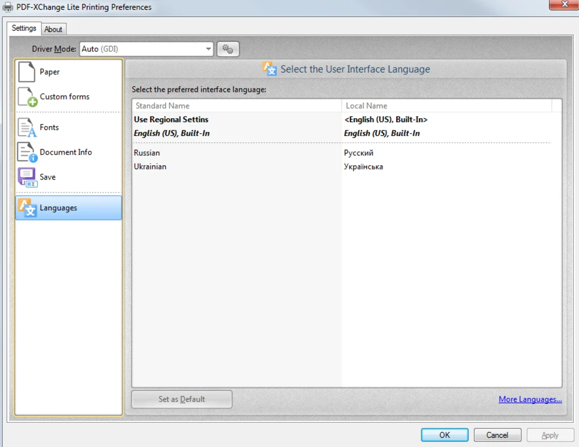Select the Languages sidebar icon
The image size is (579, 447).
(x=27, y=208)
